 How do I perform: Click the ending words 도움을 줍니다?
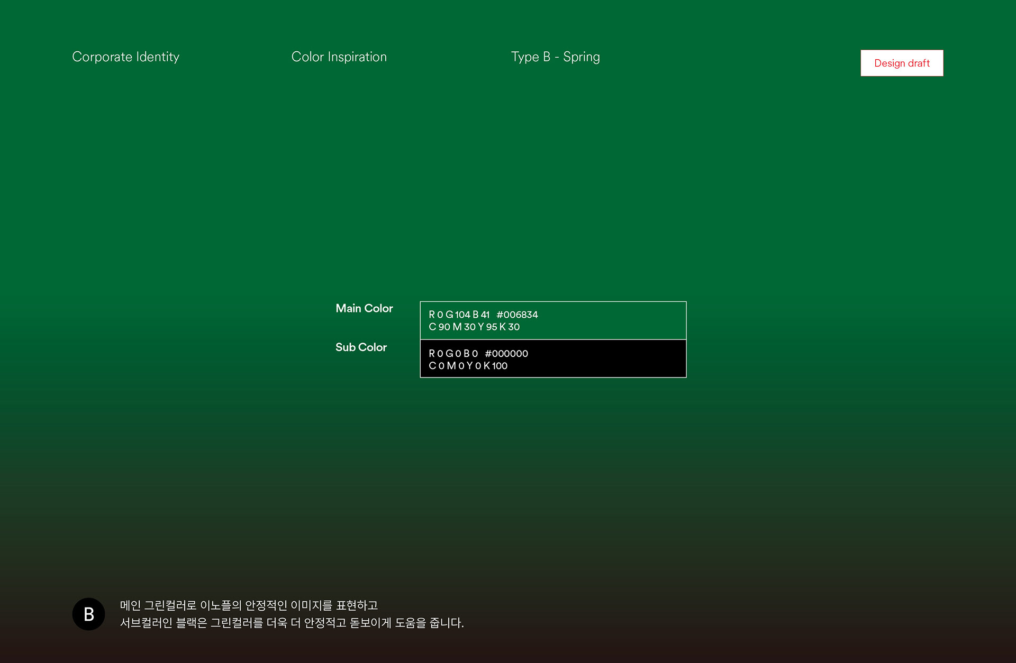(x=429, y=623)
